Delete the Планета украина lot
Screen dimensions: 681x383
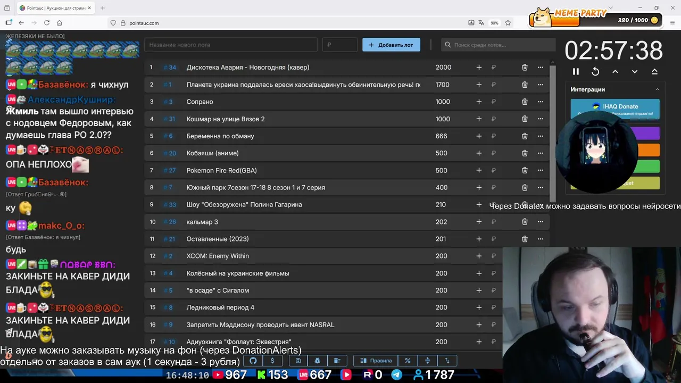[x=525, y=85]
